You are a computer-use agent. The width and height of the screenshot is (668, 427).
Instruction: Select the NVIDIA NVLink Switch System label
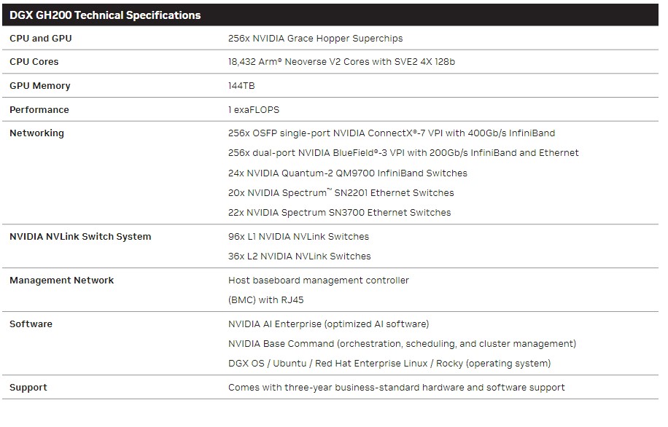coord(80,237)
